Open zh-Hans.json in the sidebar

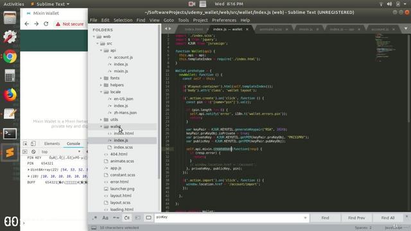pyautogui.click(x=125, y=113)
